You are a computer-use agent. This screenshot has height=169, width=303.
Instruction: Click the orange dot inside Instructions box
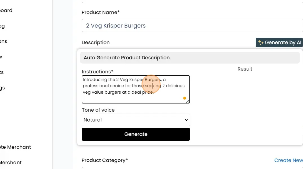click(184, 98)
